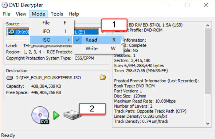Click the Copyright Protection value CSS/CPPM

84,58
